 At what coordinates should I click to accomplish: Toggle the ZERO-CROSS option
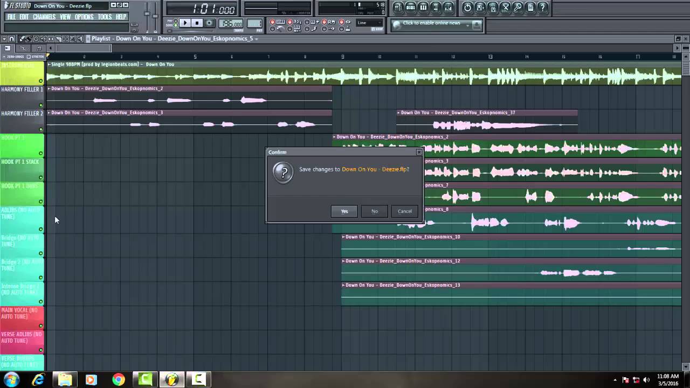coord(15,57)
